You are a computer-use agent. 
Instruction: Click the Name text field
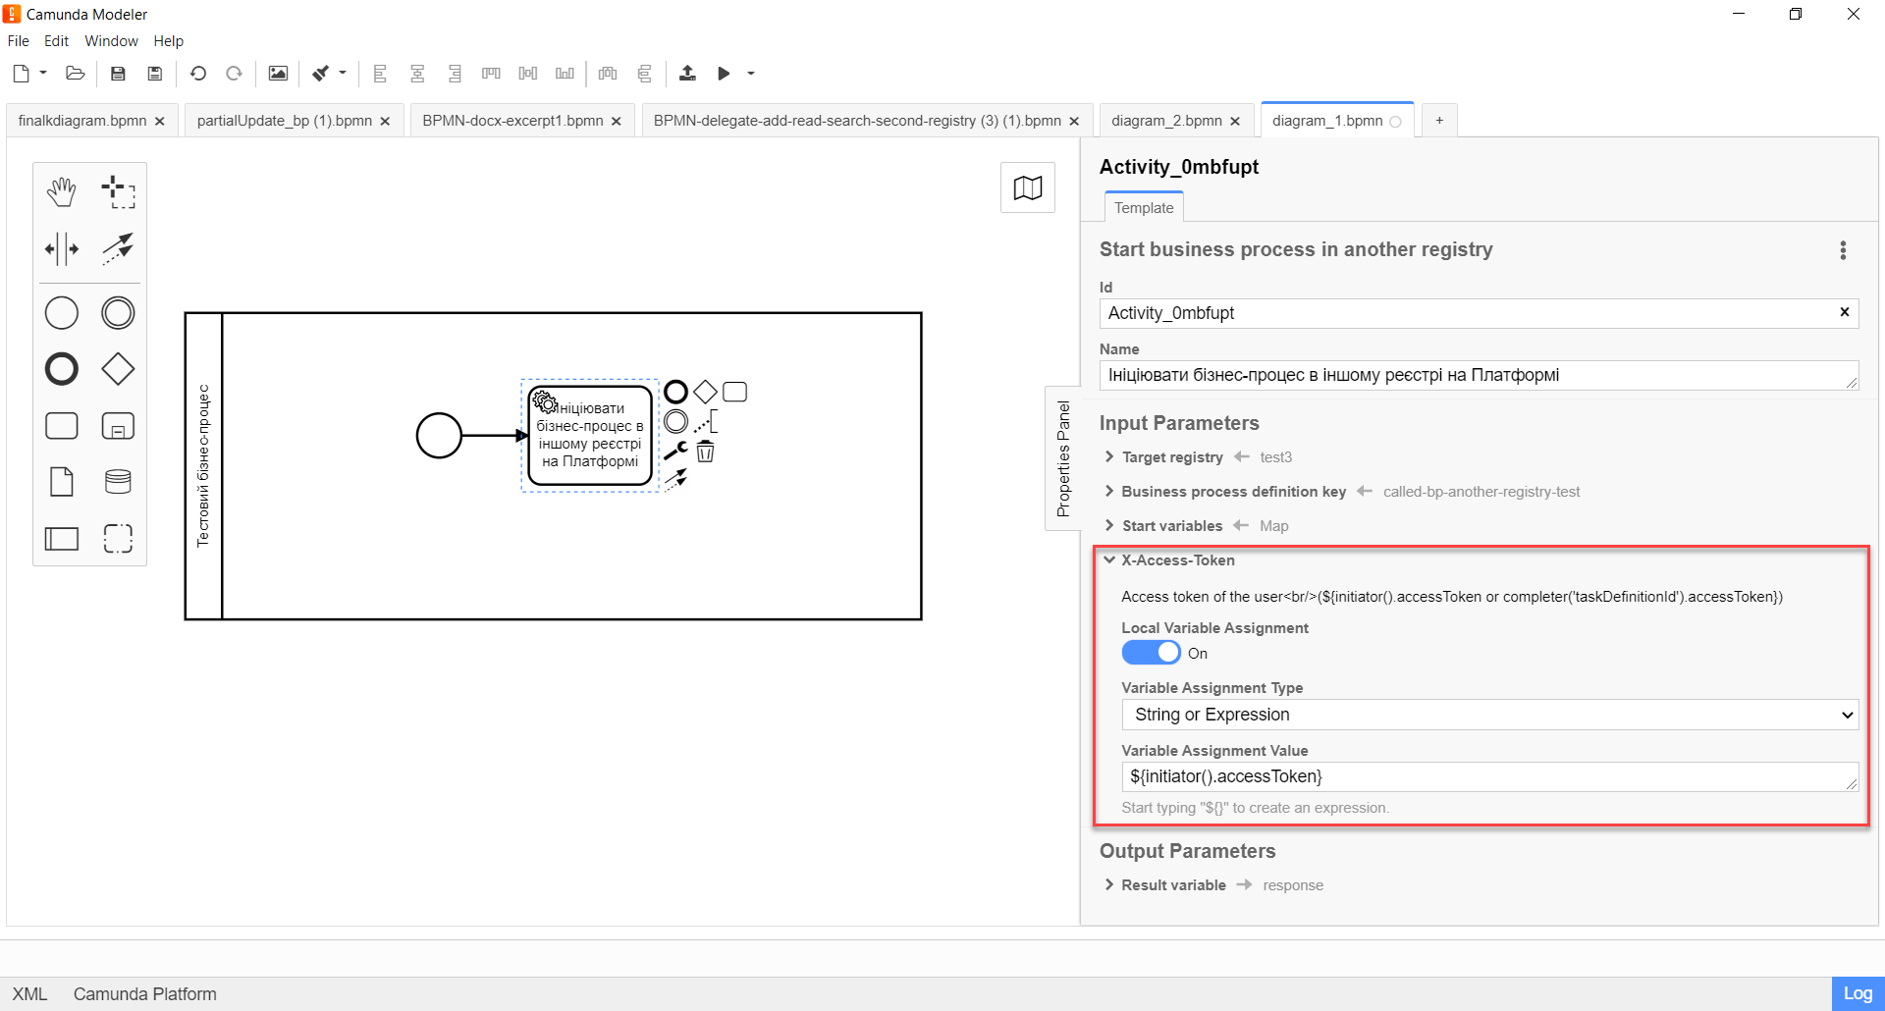tap(1479, 375)
